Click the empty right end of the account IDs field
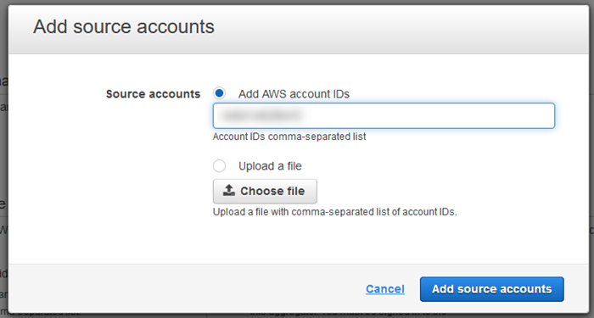This screenshot has width=594, height=318. [x=492, y=115]
